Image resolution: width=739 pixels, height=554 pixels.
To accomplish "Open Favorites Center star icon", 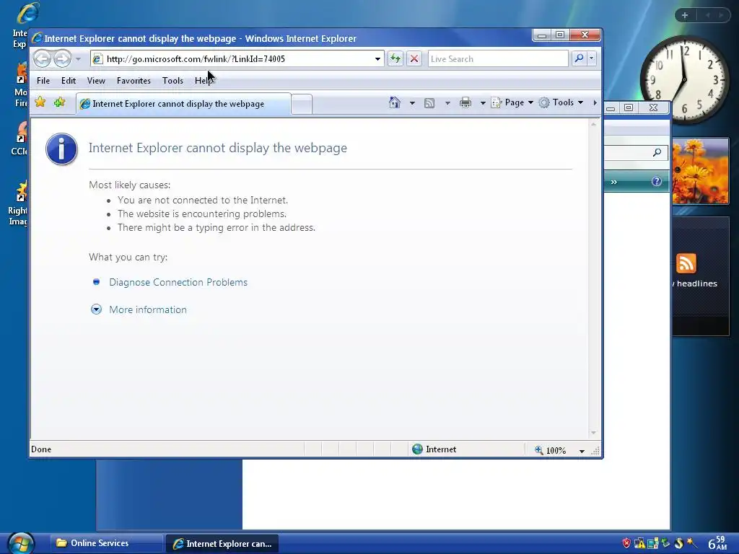I will tap(40, 102).
